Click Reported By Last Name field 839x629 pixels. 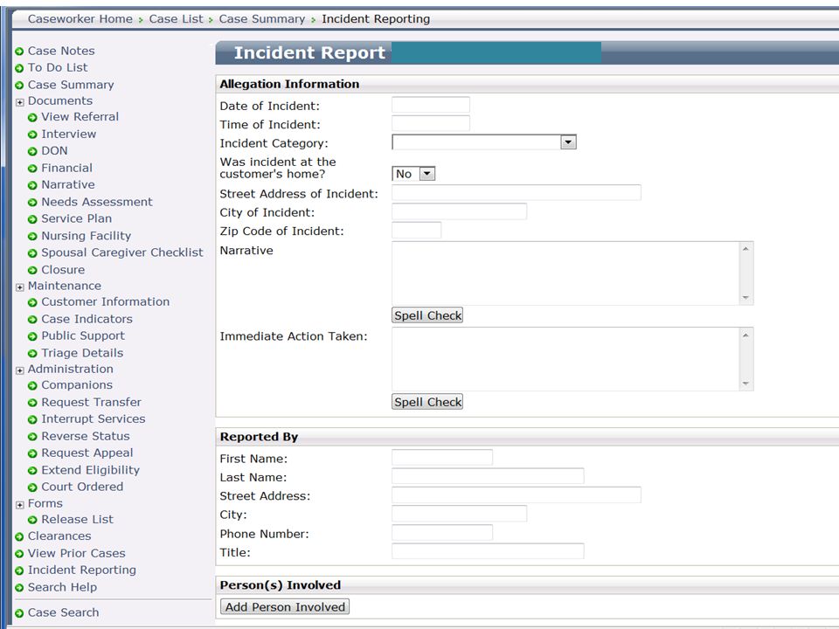pos(488,476)
